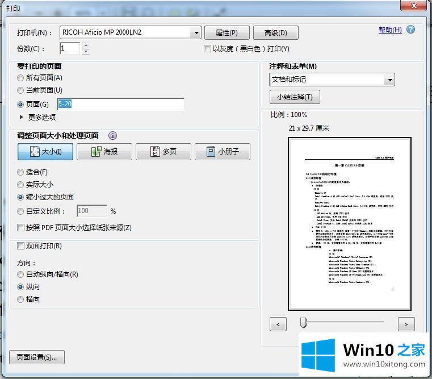Decrease copies with the down spinner arrow
The height and width of the screenshot is (379, 432).
click(x=86, y=51)
